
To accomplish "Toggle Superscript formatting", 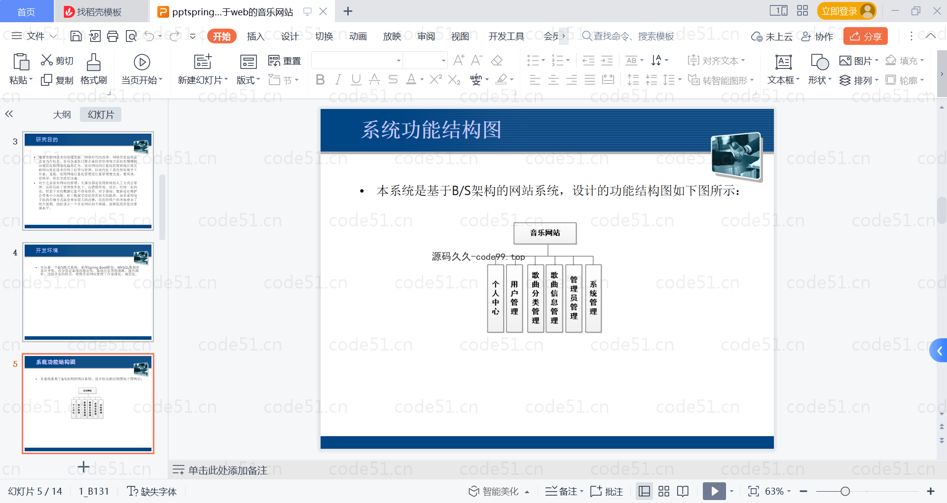I will click(436, 79).
